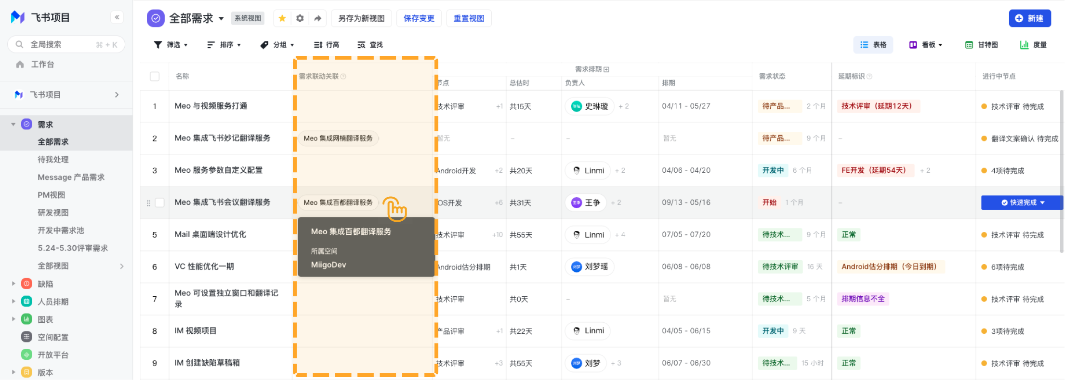This screenshot has width=1065, height=380.
Task: Collapse the sidebar with double-chevron button
Action: click(x=117, y=17)
